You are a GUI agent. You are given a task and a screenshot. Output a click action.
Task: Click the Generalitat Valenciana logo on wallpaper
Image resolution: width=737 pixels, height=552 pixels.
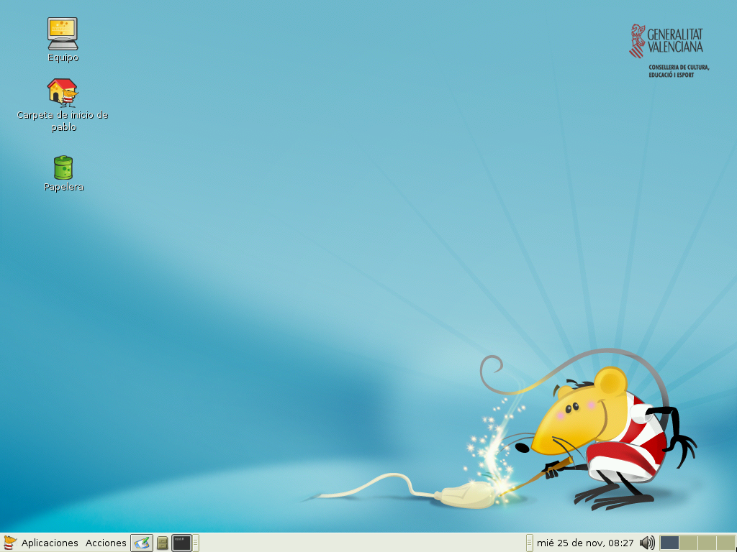669,50
